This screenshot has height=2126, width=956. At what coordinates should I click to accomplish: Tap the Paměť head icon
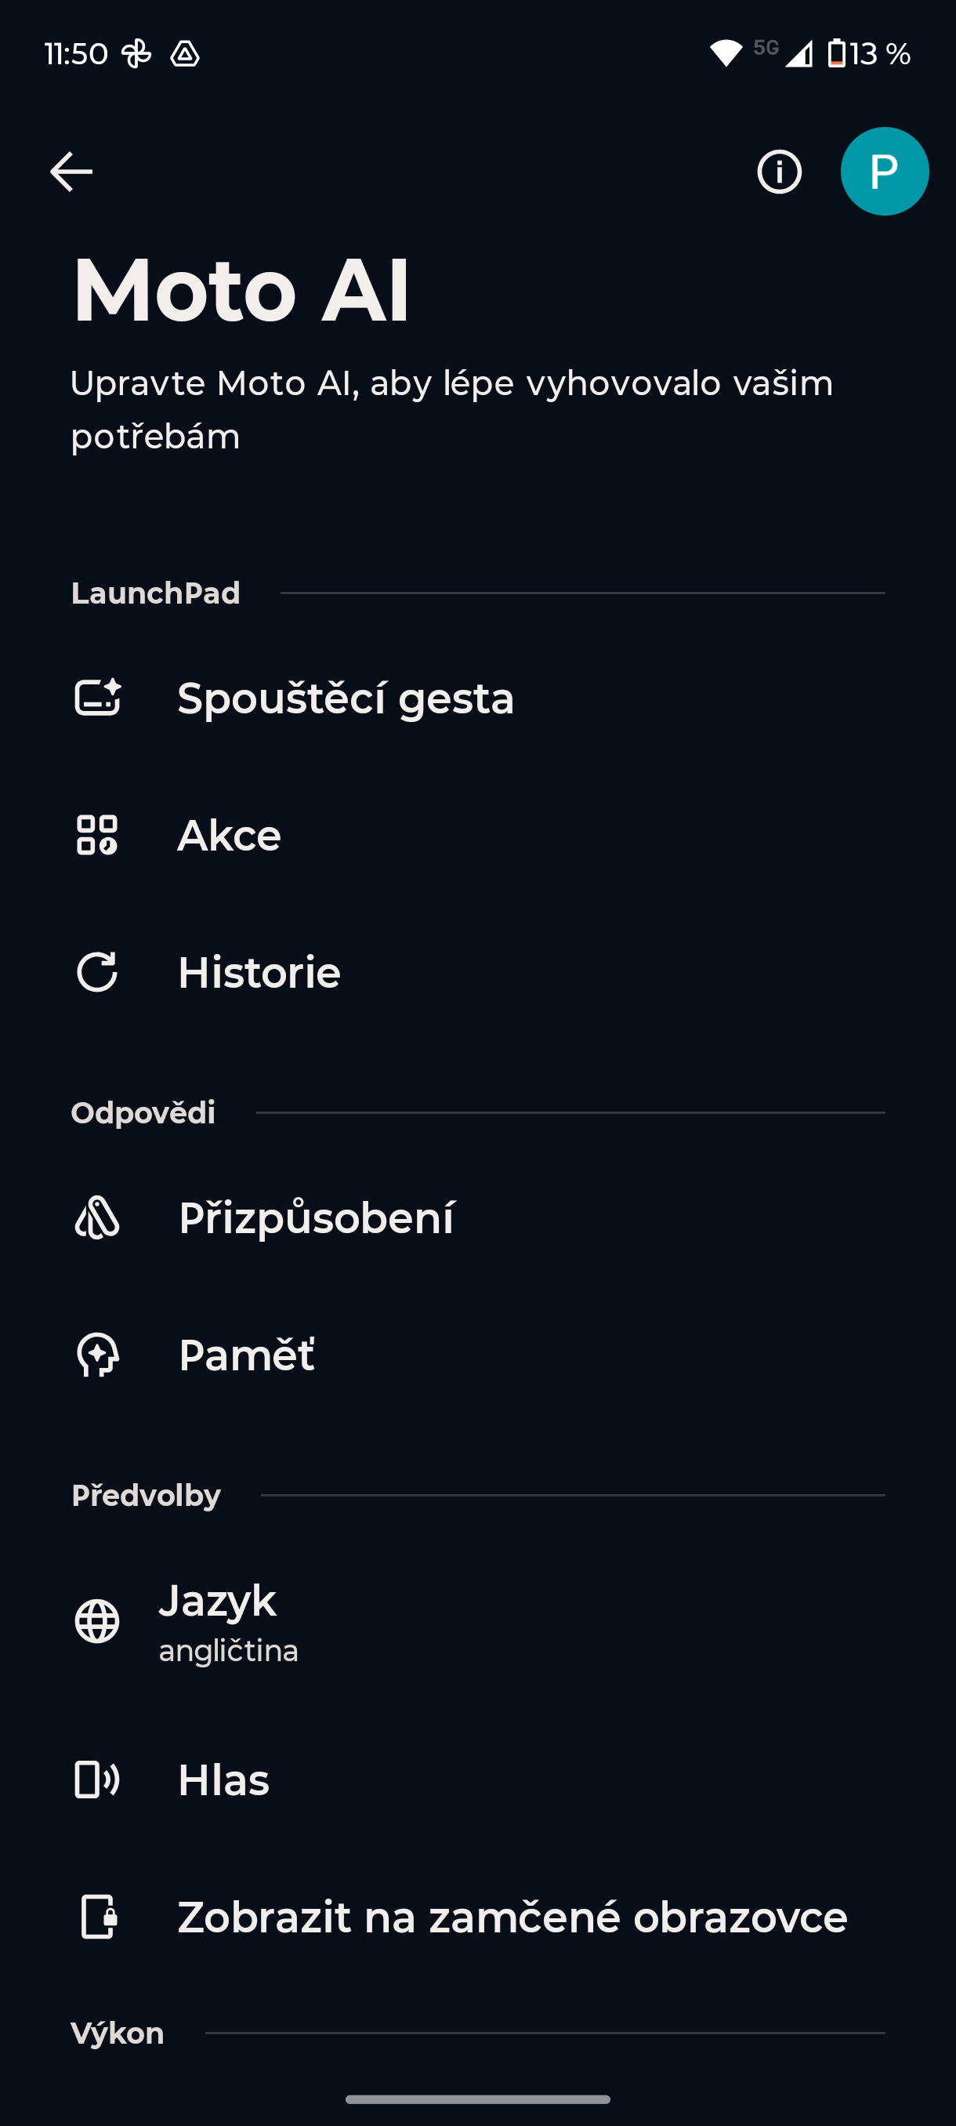(97, 1355)
